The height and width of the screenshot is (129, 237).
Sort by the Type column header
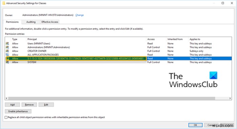pyautogui.click(x=15, y=39)
